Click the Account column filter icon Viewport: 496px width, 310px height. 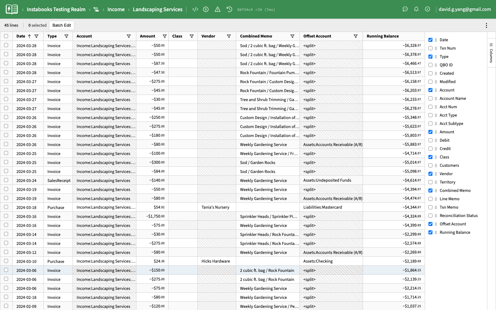click(x=129, y=36)
